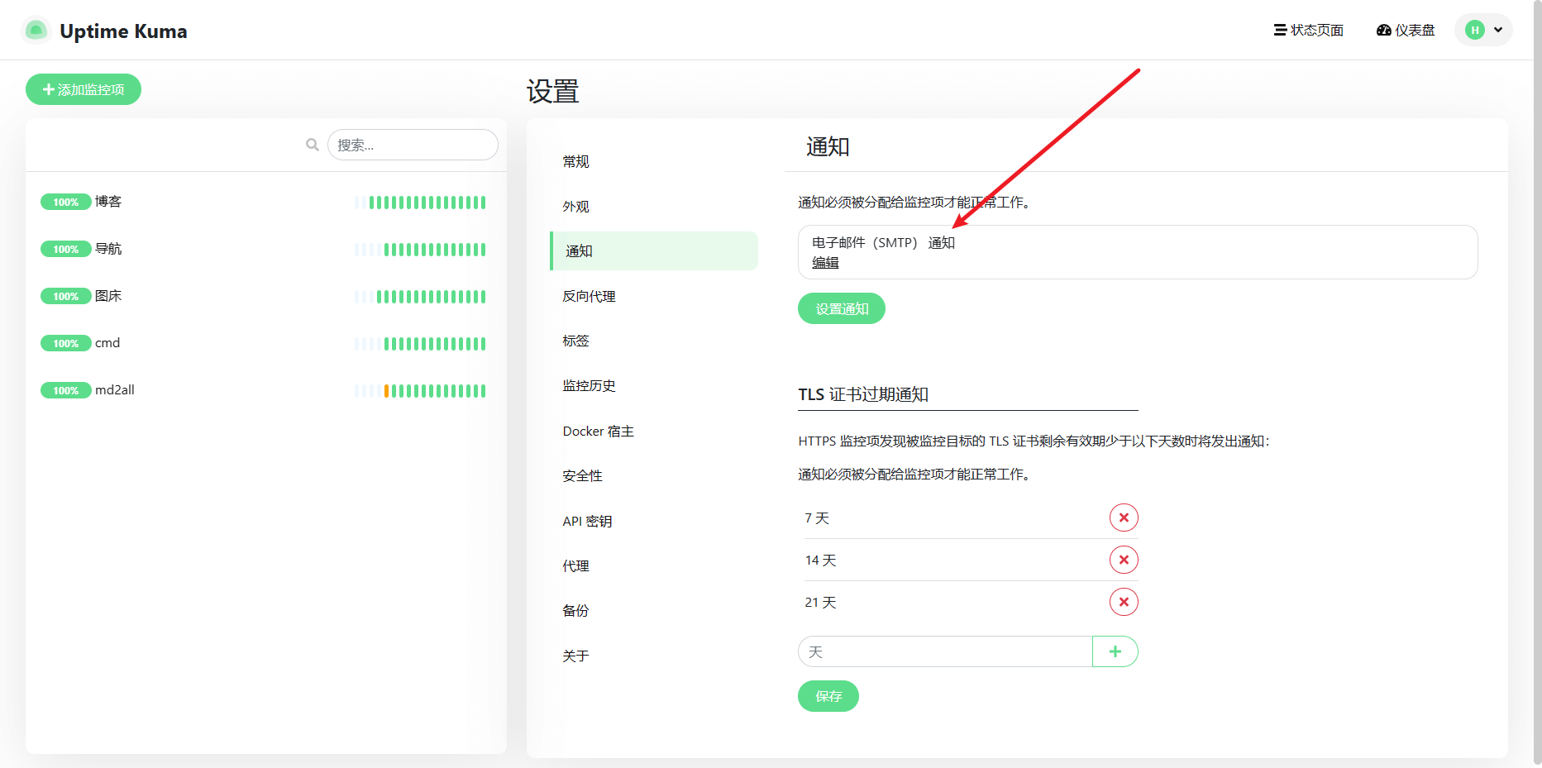Click the 设置通知 setup notification button
1542x768 pixels.
click(x=841, y=308)
